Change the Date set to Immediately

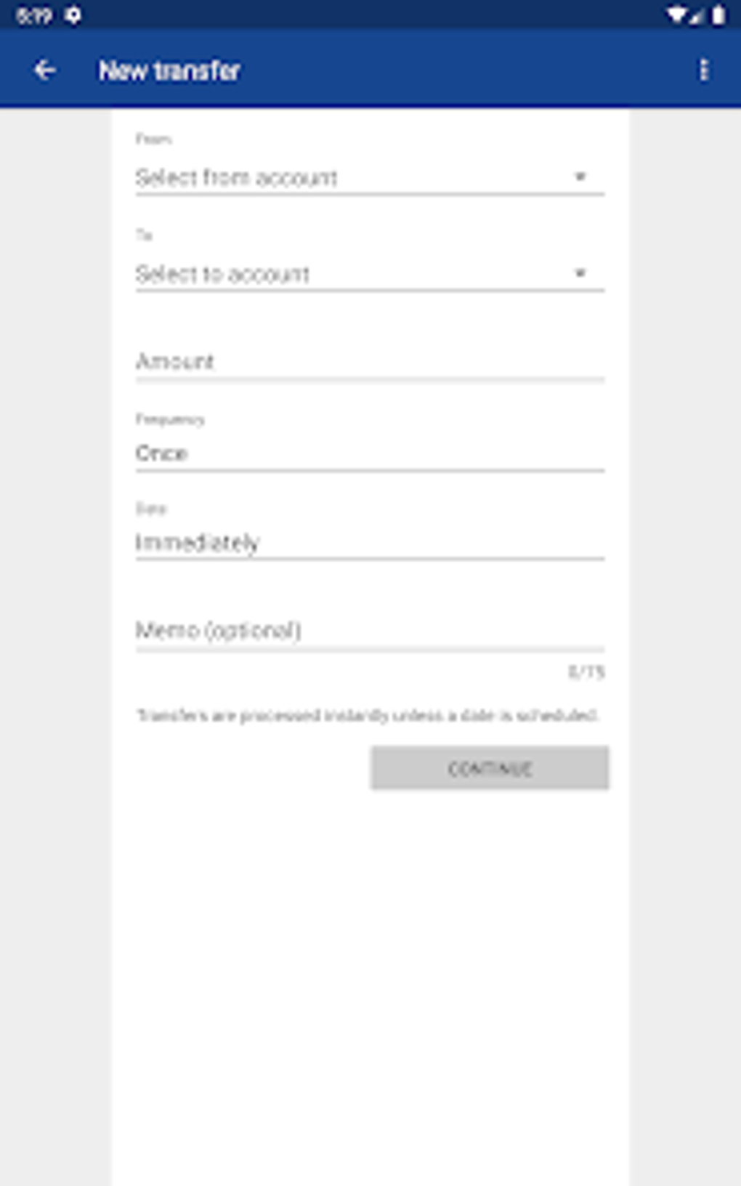[x=370, y=542]
